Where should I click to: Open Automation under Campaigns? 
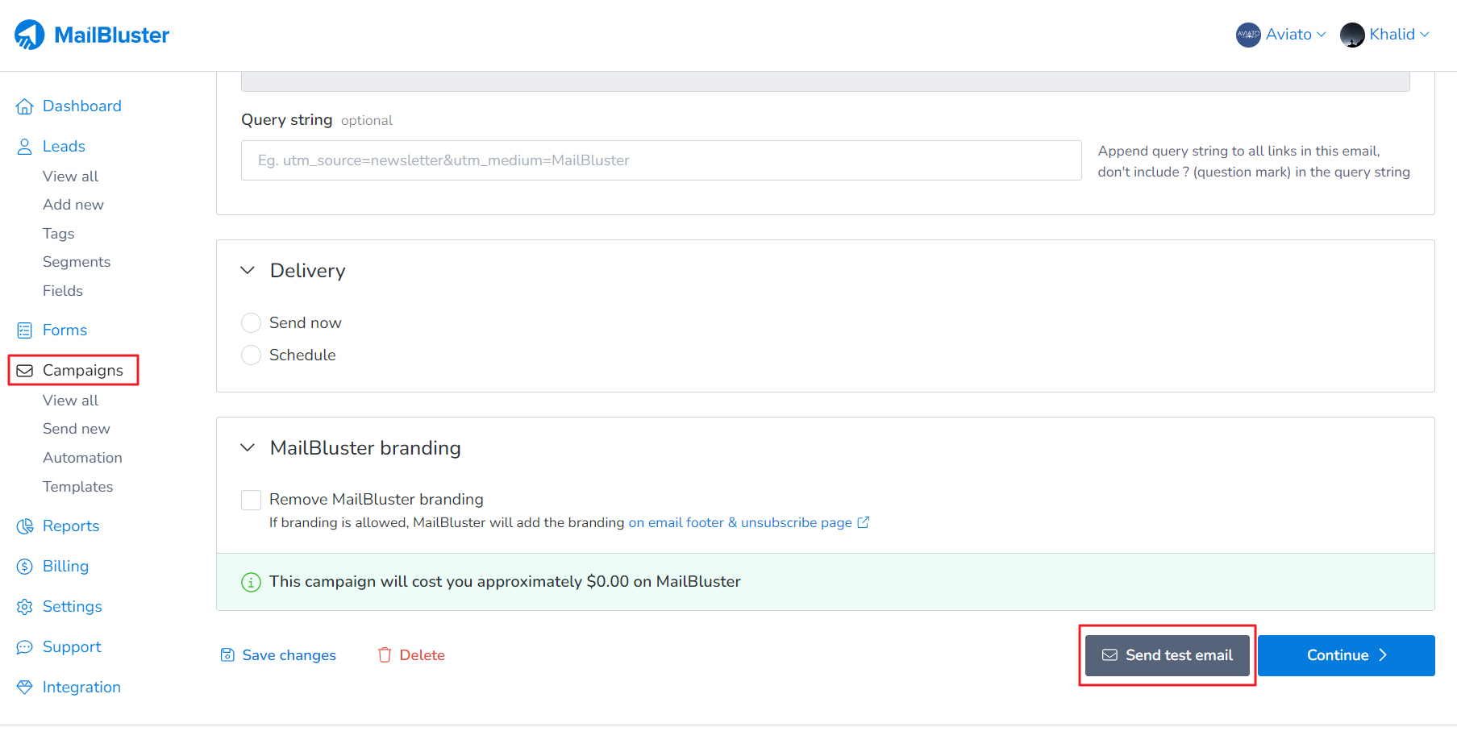[x=82, y=458]
